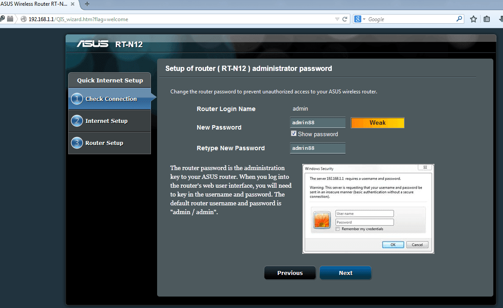Expand the search engine selector arrow

click(x=364, y=19)
